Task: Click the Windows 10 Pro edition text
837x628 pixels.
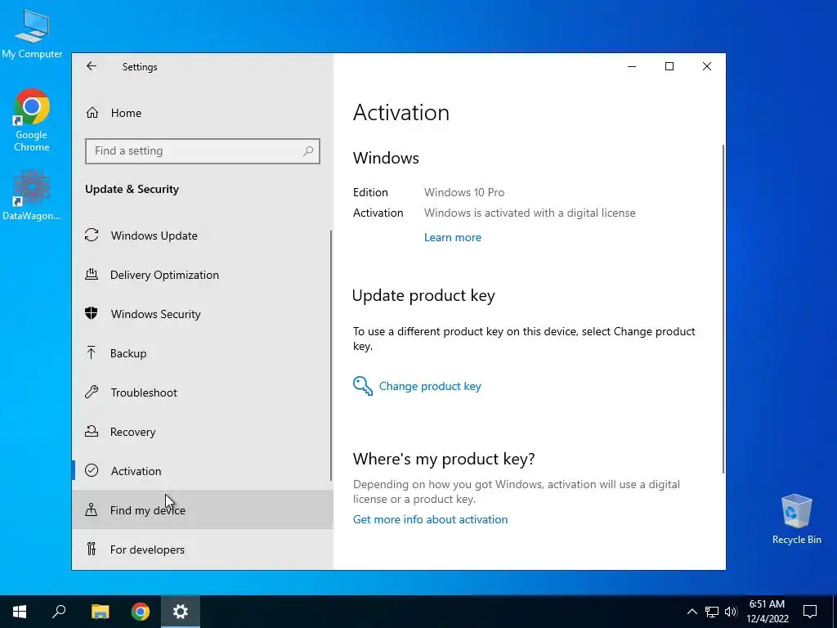Action: (x=464, y=192)
